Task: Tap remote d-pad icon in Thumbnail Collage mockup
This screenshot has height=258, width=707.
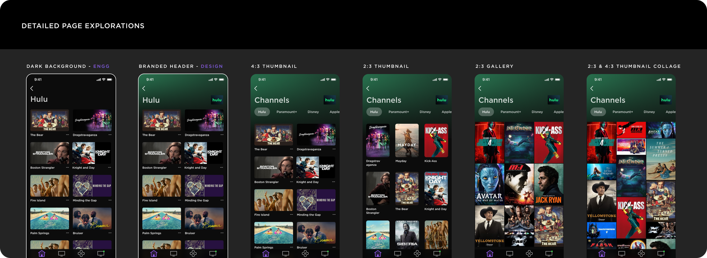Action: click(x=641, y=253)
